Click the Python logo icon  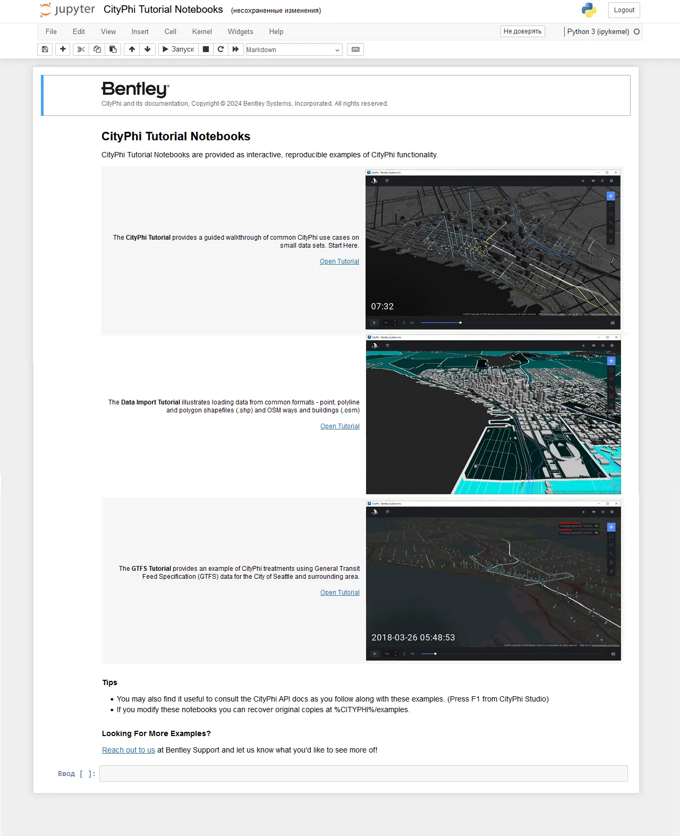[x=589, y=10]
